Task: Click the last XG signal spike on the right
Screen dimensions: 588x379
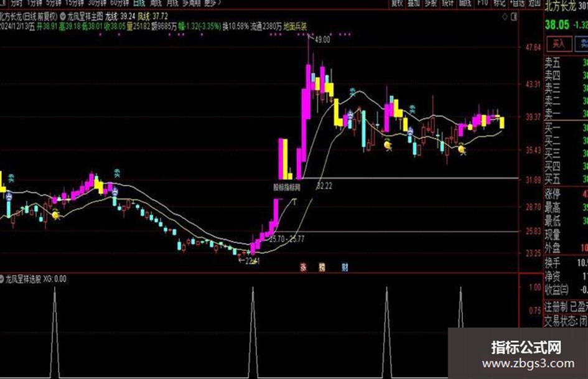Action: (x=461, y=307)
